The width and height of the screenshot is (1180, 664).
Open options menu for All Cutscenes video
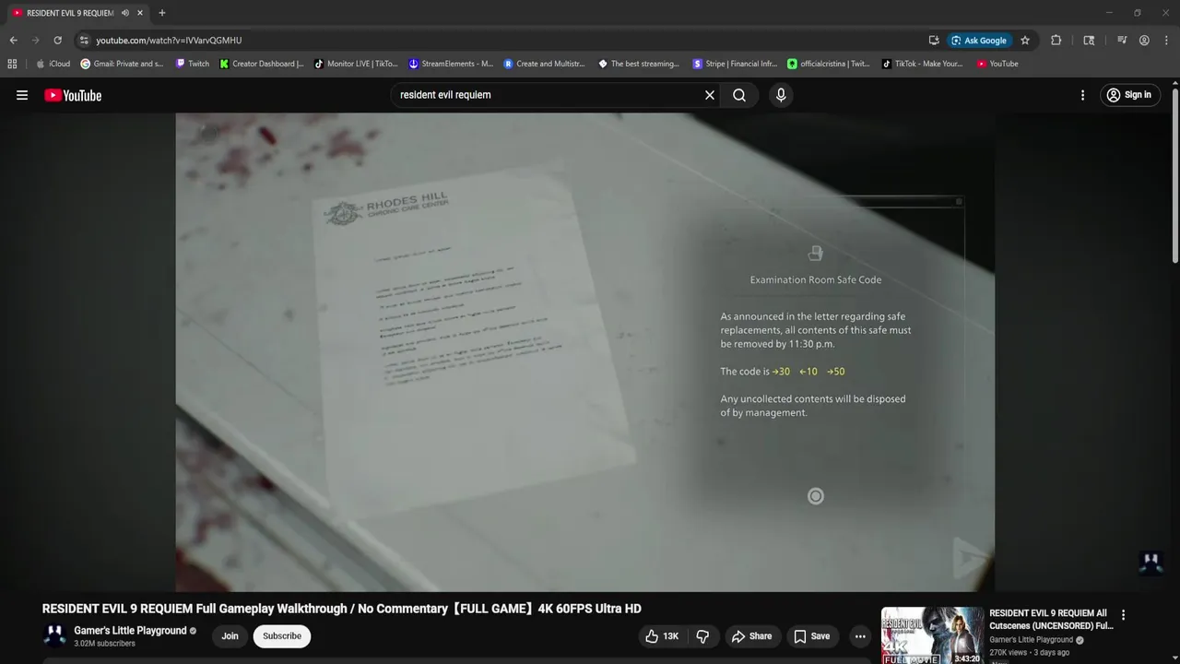(1123, 615)
